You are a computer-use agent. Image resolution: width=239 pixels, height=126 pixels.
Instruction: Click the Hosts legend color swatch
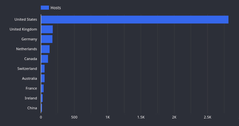pyautogui.click(x=45, y=8)
